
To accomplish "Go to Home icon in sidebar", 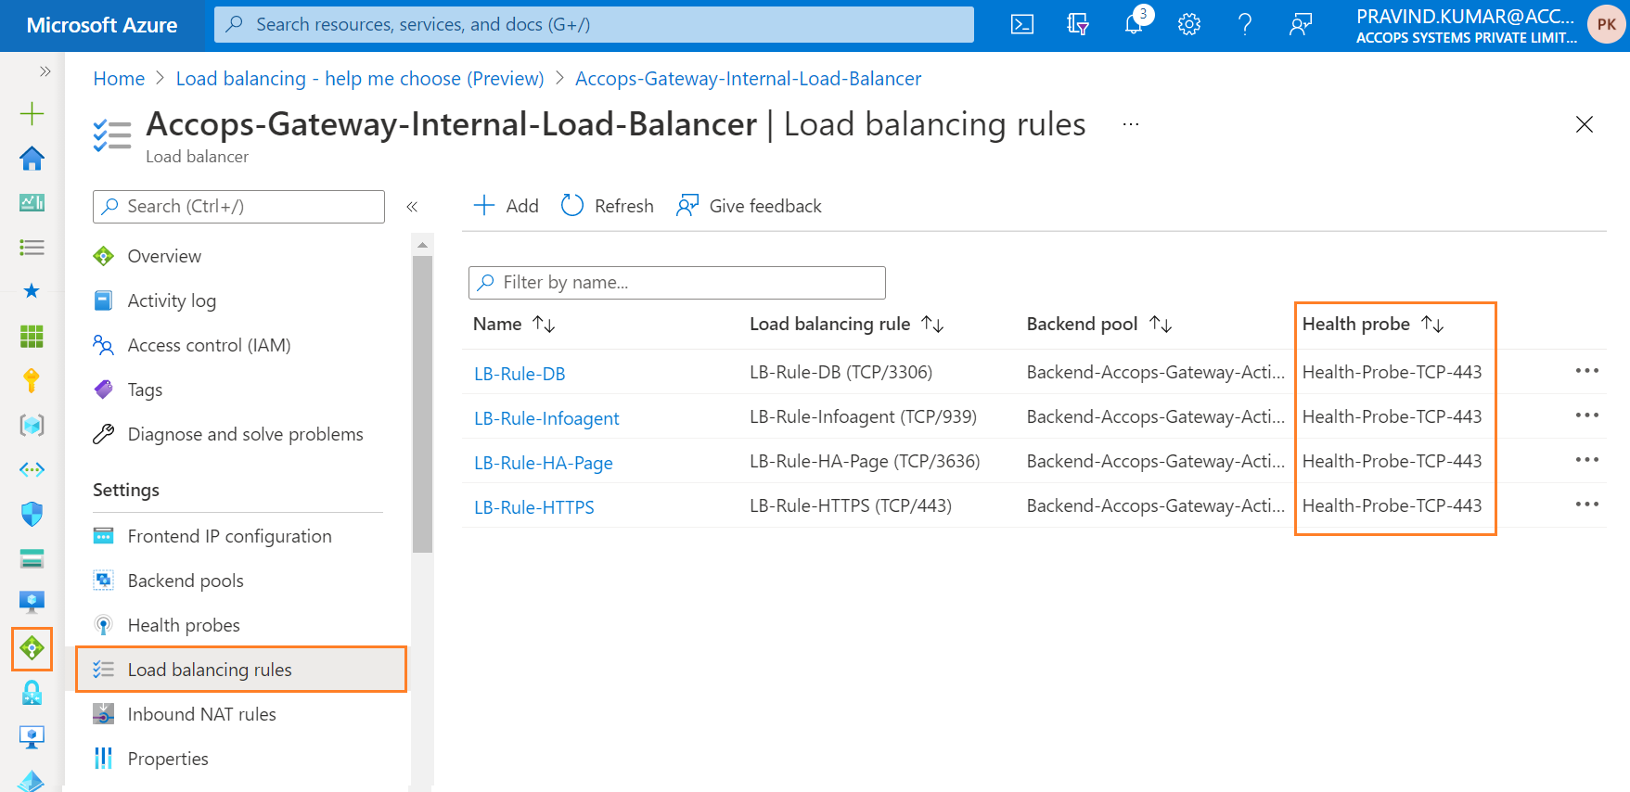I will point(32,159).
